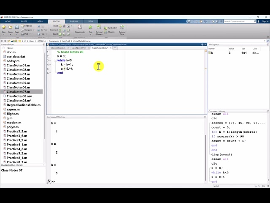Click the comment-out icon next to Comment
This screenshot has width=270, height=203.
60,30
